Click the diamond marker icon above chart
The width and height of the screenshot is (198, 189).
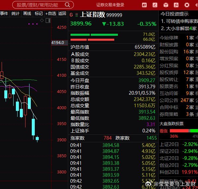coord(42,20)
